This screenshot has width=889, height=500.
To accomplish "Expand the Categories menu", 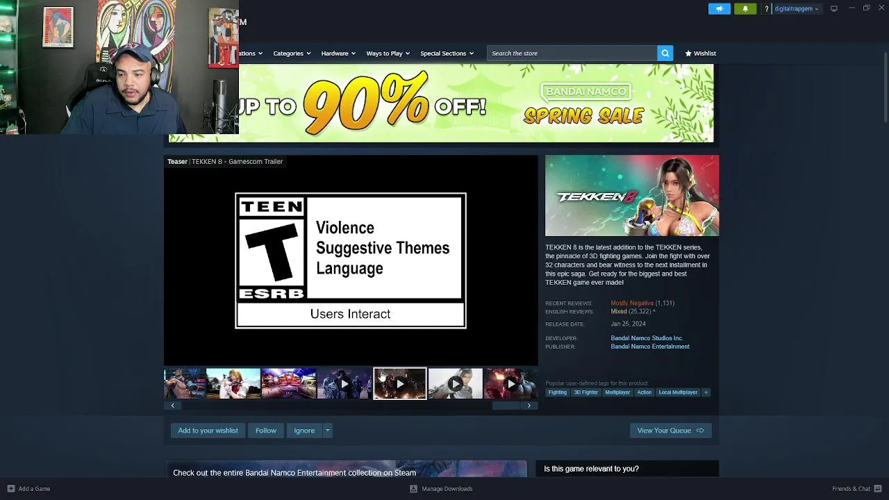I will 292,53.
